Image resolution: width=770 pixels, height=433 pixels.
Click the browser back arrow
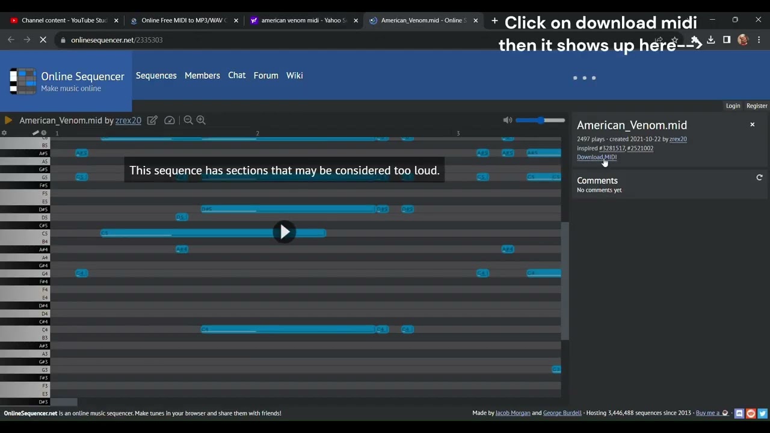point(11,40)
